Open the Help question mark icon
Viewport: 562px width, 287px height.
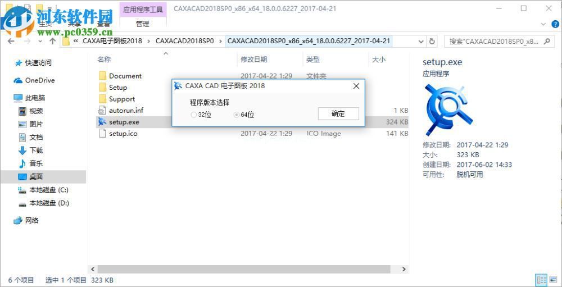(555, 24)
